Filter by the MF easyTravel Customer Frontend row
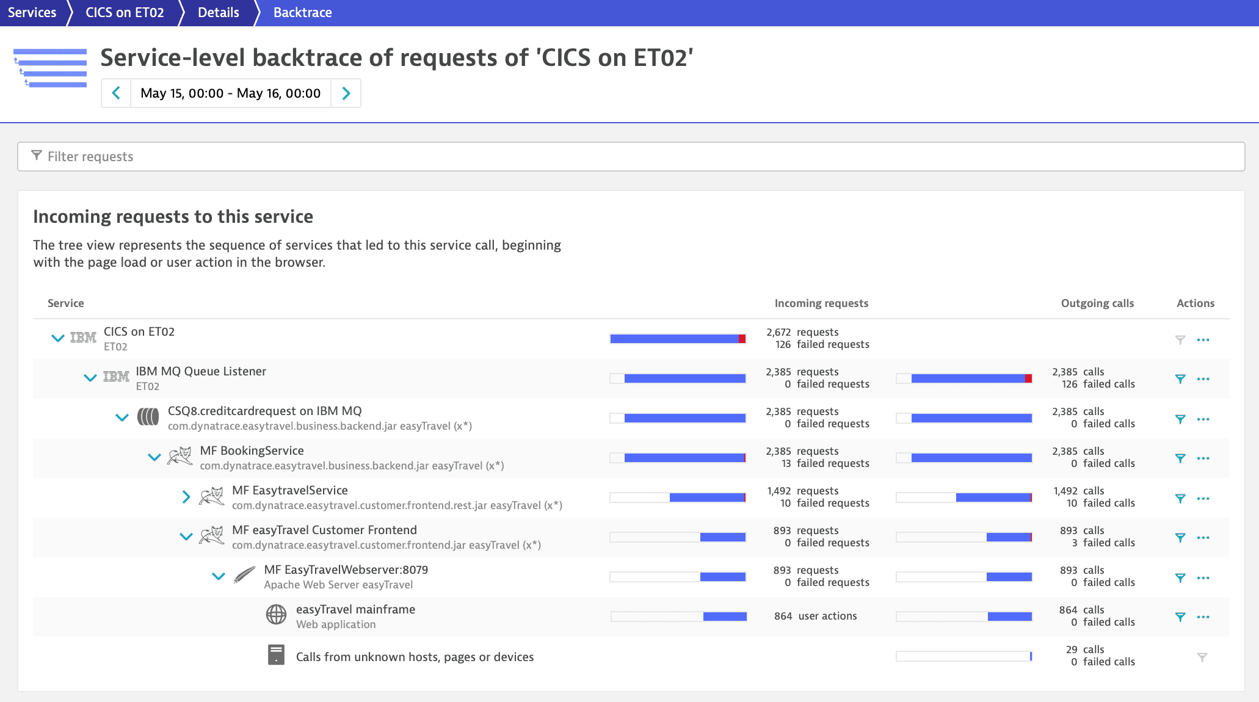Viewport: 1259px width, 702px height. click(x=1180, y=538)
